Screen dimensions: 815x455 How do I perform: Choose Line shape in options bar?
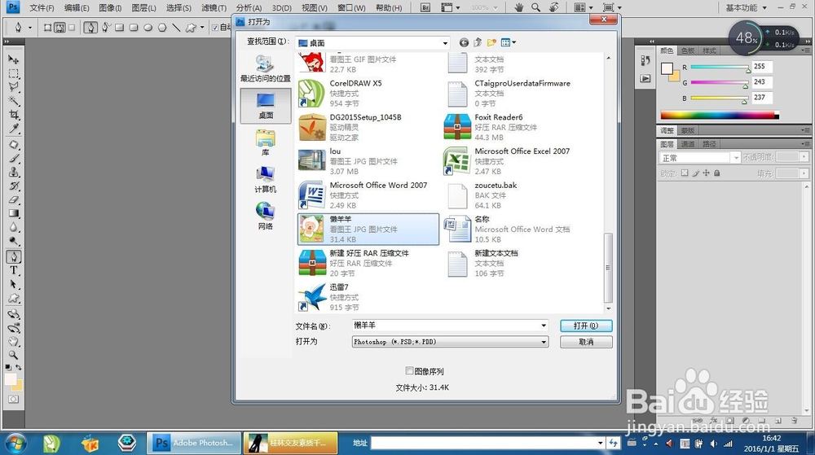tap(176, 28)
